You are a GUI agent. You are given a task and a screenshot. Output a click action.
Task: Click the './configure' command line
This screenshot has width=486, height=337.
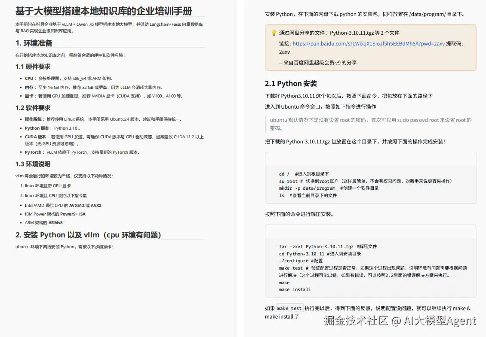click(x=301, y=261)
